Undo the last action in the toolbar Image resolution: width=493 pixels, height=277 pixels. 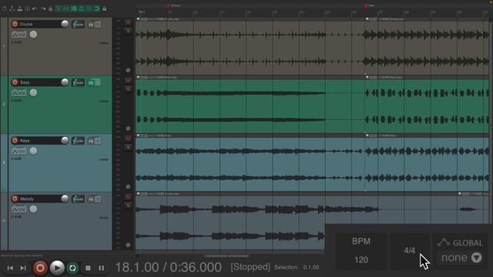click(x=35, y=8)
